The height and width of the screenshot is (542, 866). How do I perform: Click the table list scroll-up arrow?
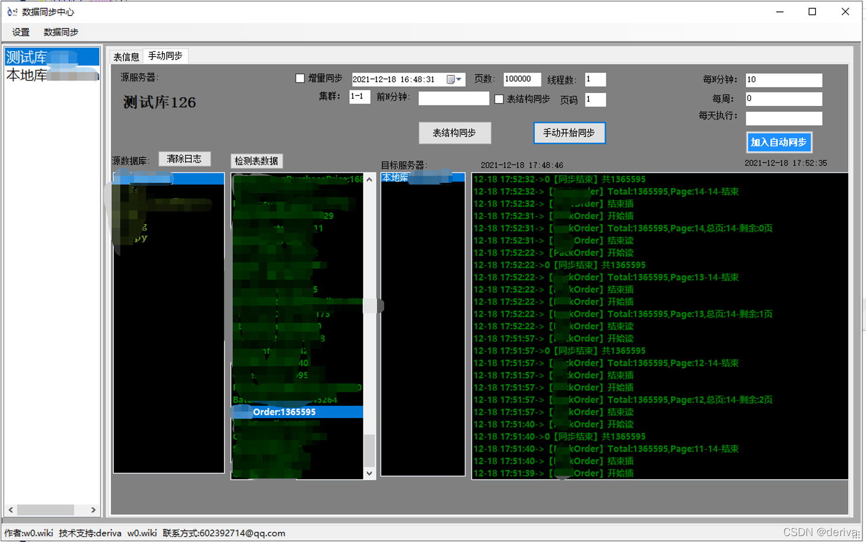point(369,179)
